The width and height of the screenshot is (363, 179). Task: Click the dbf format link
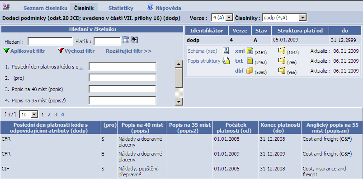click(240, 71)
